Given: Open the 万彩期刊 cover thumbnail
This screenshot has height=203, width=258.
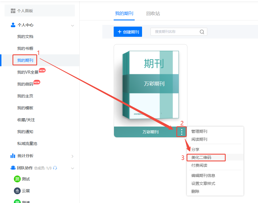Looking at the screenshot, I should click(151, 85).
